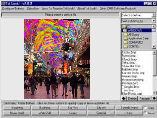
Task: Select the COMMAND folder
Action: pos(135,42)
